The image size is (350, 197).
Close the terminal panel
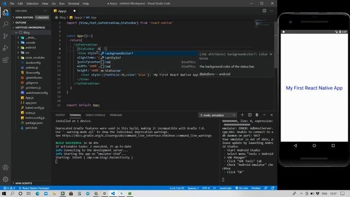tap(272, 115)
